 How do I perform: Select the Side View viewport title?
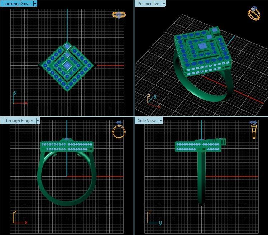point(147,121)
